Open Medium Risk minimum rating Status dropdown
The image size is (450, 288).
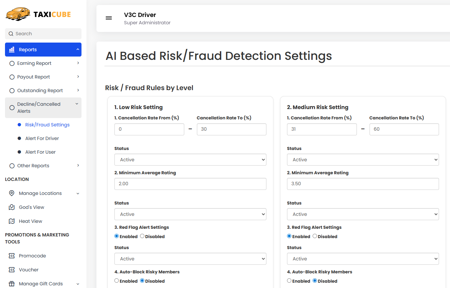pos(363,214)
